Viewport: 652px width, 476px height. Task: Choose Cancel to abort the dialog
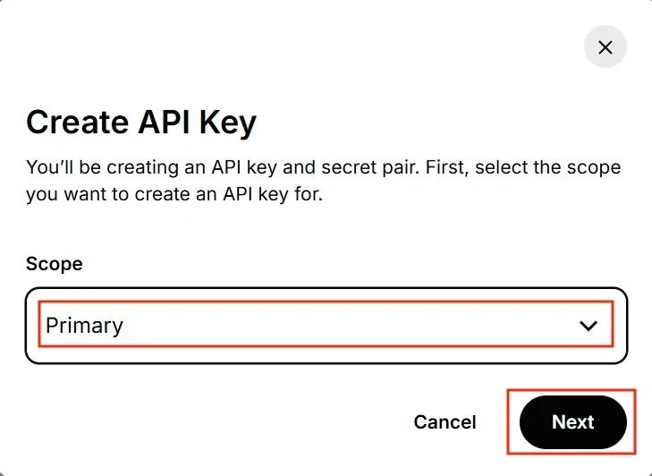point(445,422)
